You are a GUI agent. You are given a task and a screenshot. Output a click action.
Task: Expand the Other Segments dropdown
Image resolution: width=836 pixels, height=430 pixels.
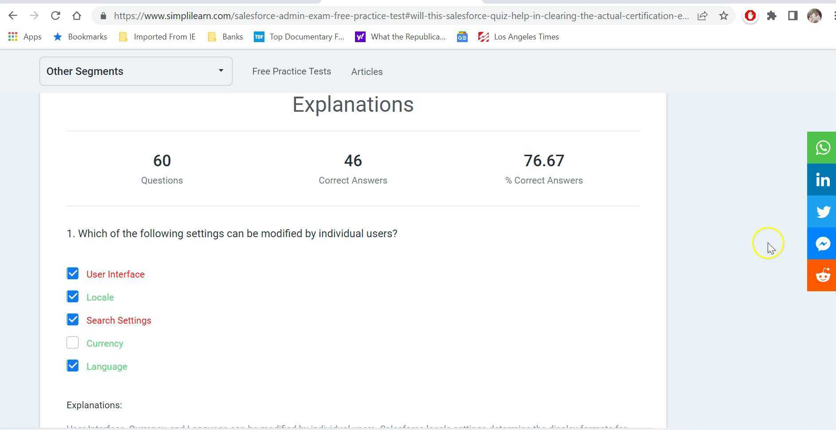click(x=136, y=71)
